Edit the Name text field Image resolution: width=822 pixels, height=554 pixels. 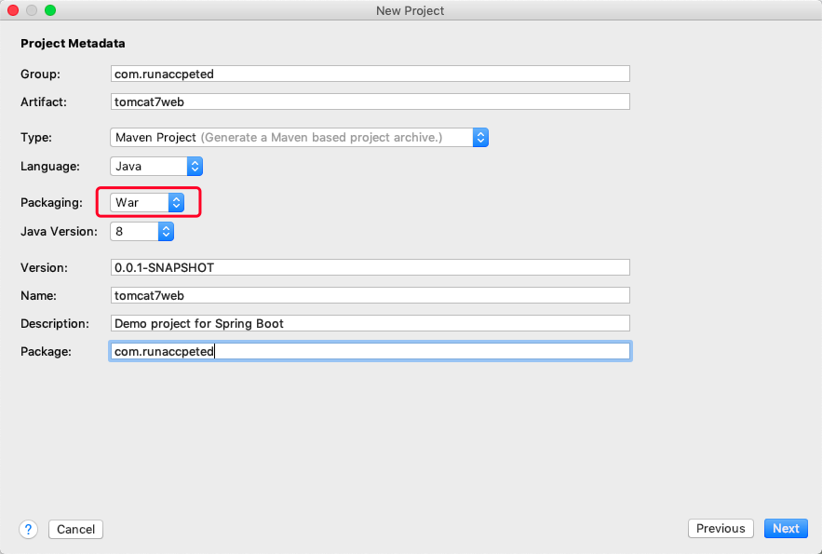(x=370, y=295)
